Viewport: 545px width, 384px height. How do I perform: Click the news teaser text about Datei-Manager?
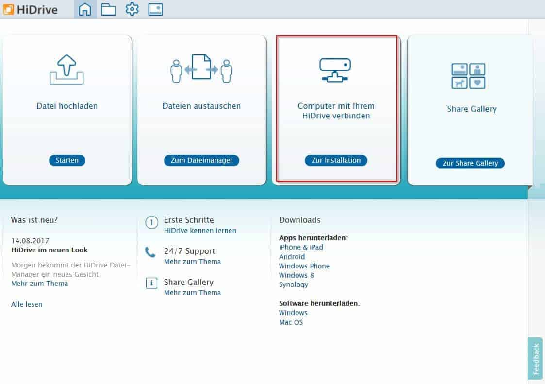tap(70, 269)
